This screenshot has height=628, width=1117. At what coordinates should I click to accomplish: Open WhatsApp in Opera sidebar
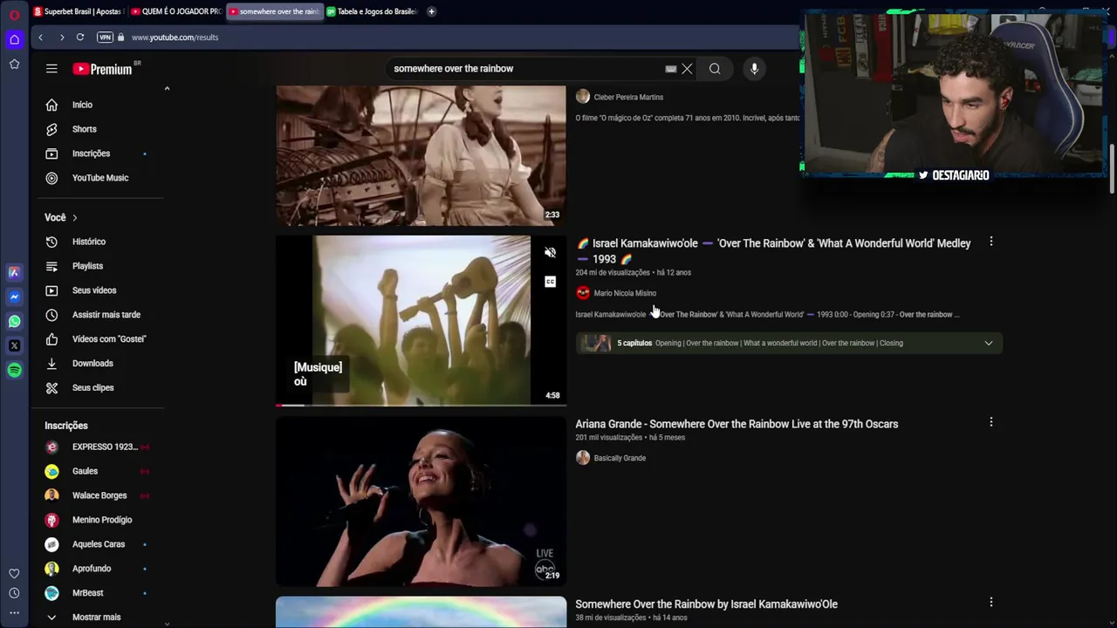14,321
